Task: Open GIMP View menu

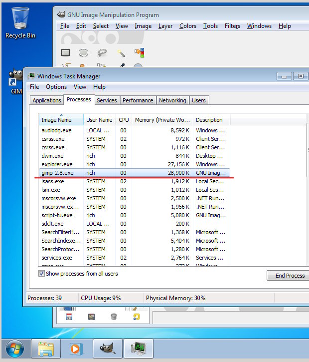Action: pos(122,26)
